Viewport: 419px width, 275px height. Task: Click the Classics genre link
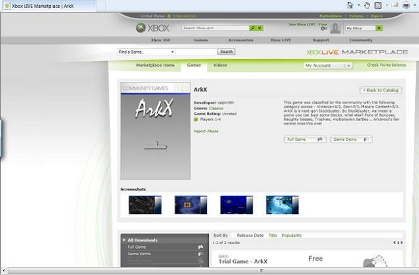click(x=216, y=108)
